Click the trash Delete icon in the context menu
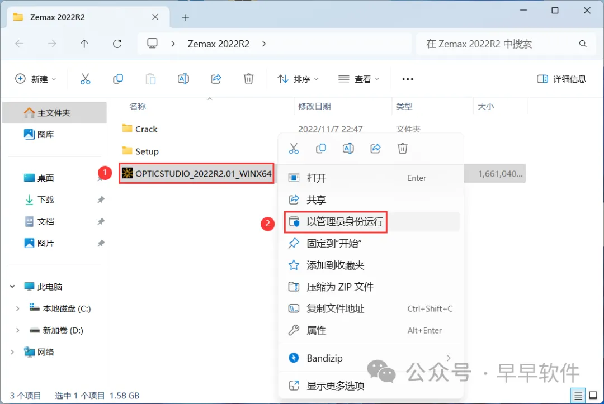 [403, 149]
